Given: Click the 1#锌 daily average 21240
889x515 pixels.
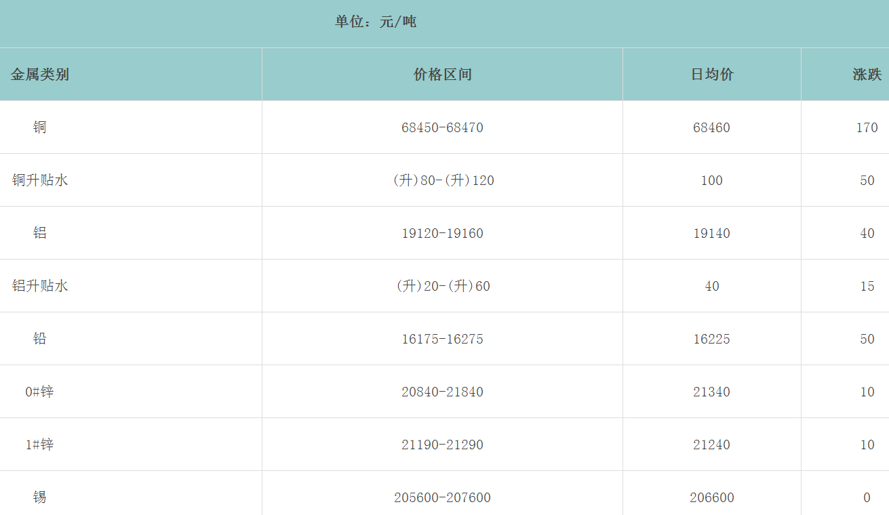Looking at the screenshot, I should [x=711, y=445].
